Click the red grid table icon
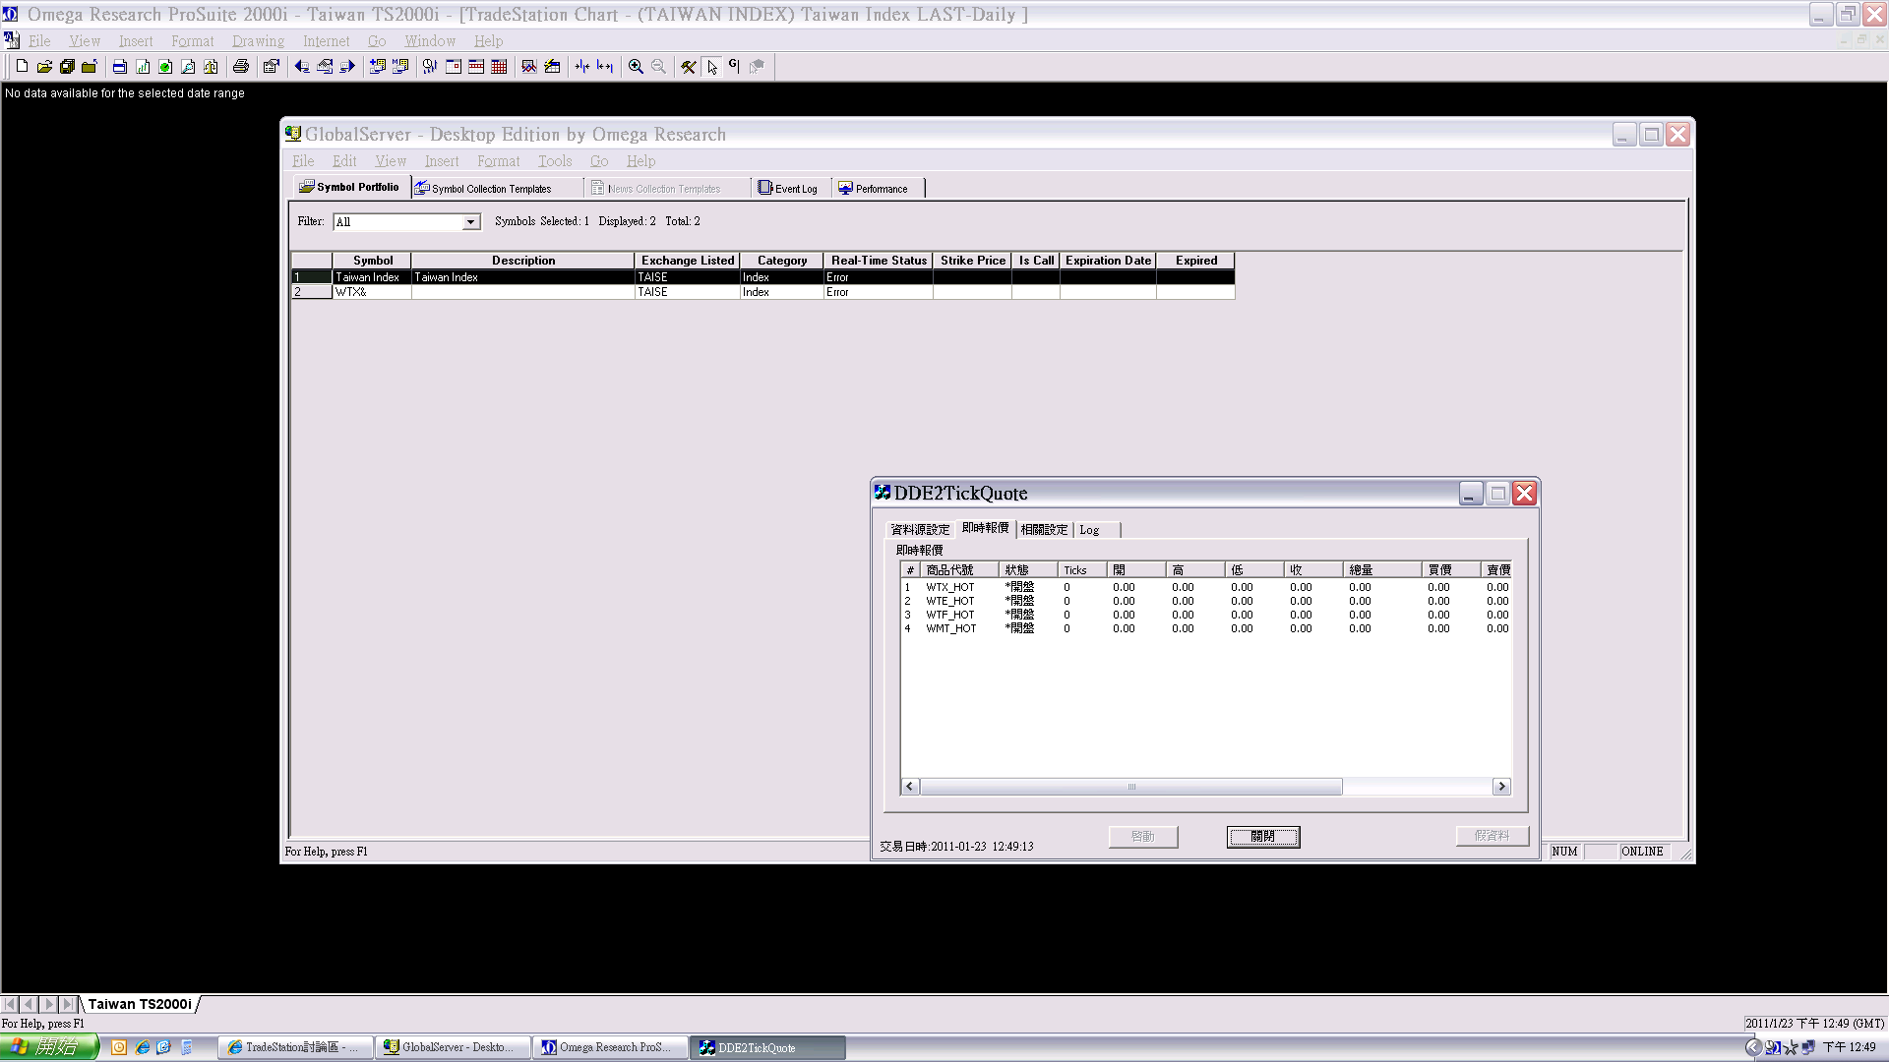The image size is (1889, 1062). click(499, 67)
